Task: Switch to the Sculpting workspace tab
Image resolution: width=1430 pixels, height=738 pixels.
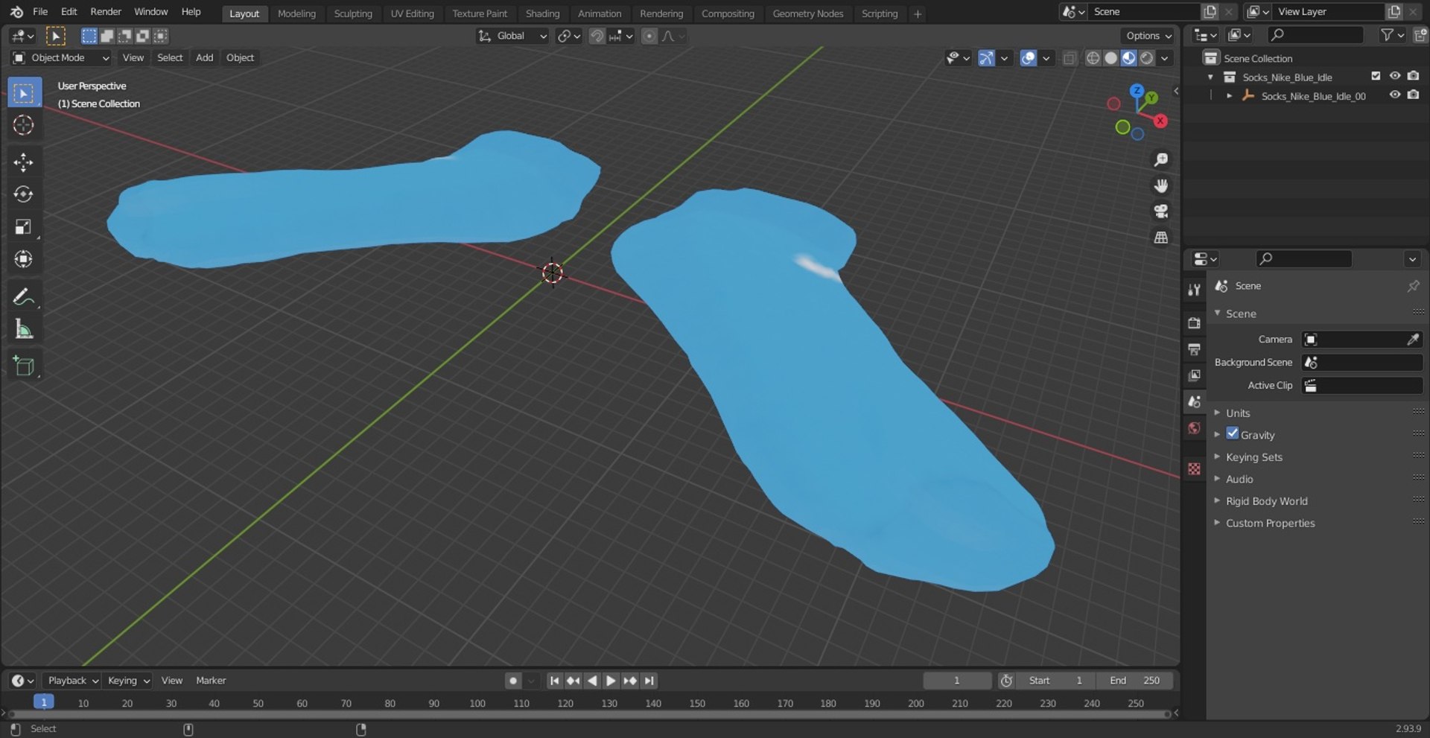Action: (x=353, y=13)
